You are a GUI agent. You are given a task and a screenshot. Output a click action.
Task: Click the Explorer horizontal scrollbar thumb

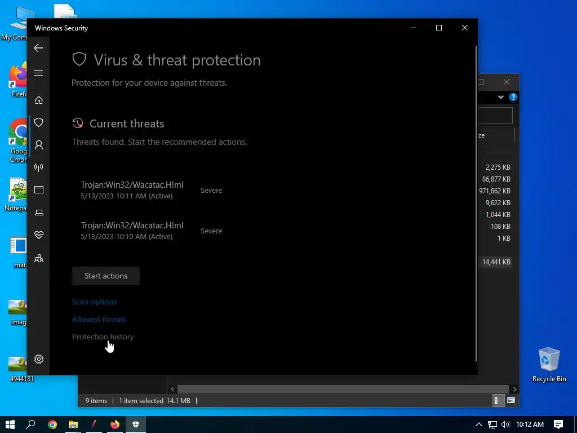pyautogui.click(x=343, y=389)
